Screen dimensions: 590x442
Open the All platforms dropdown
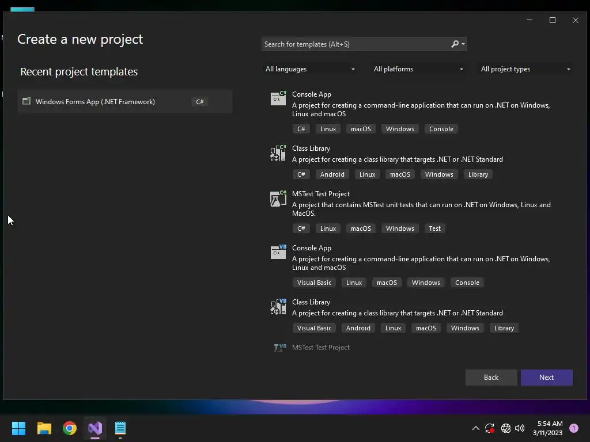tap(418, 69)
